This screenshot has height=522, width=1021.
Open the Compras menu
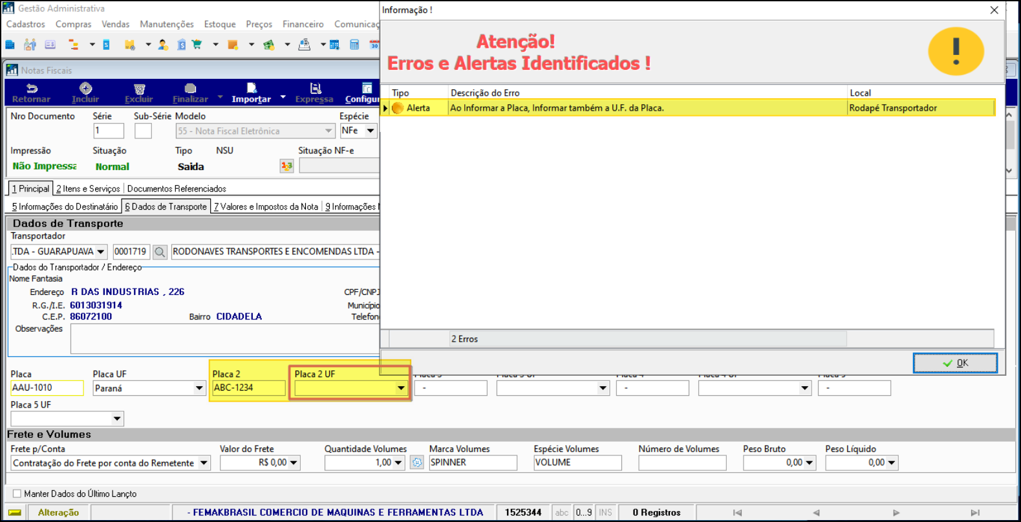(74, 25)
